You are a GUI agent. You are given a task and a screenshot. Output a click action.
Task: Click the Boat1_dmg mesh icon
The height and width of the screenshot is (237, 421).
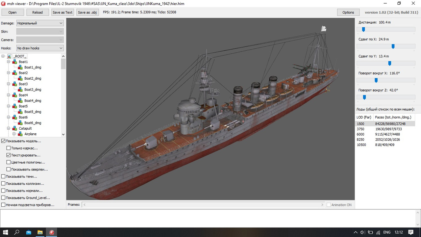tap(20, 67)
